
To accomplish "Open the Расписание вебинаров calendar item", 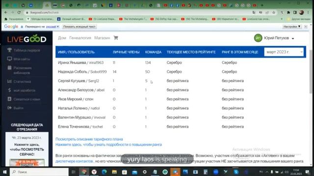I will coord(20,70).
